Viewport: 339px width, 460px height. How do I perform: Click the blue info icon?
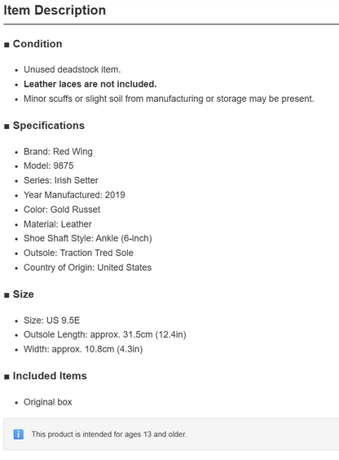tap(18, 434)
